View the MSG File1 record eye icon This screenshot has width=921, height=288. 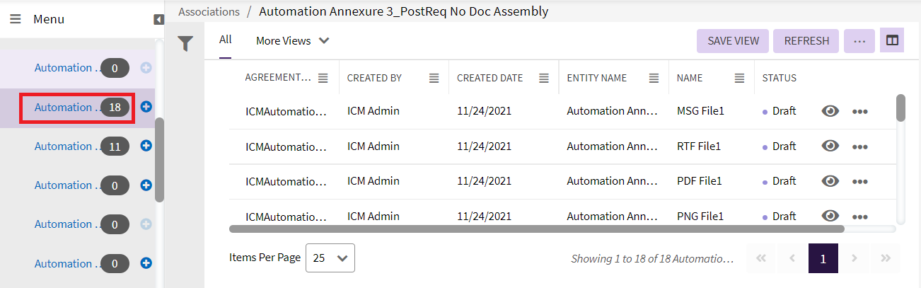coord(830,111)
